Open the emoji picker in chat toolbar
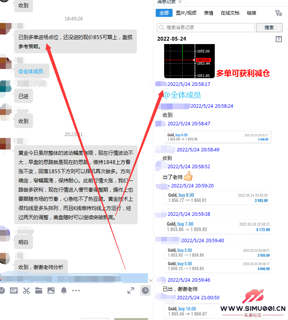Screen dimensions: 288x320 [2, 290]
